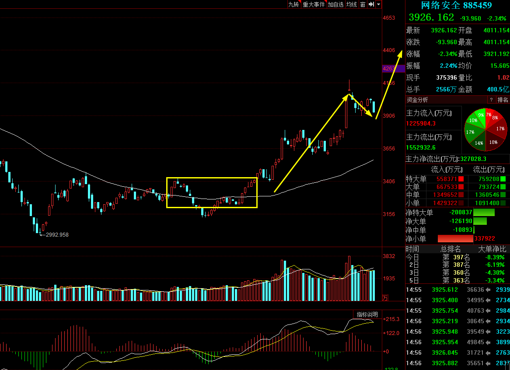Click the 指标说明 indicator description button
510x370 pixels.
tap(367, 314)
